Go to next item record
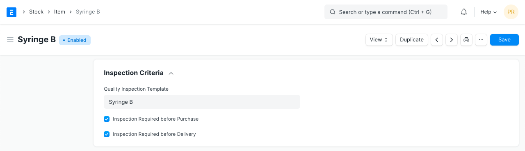The width and height of the screenshot is (525, 151). click(x=452, y=40)
